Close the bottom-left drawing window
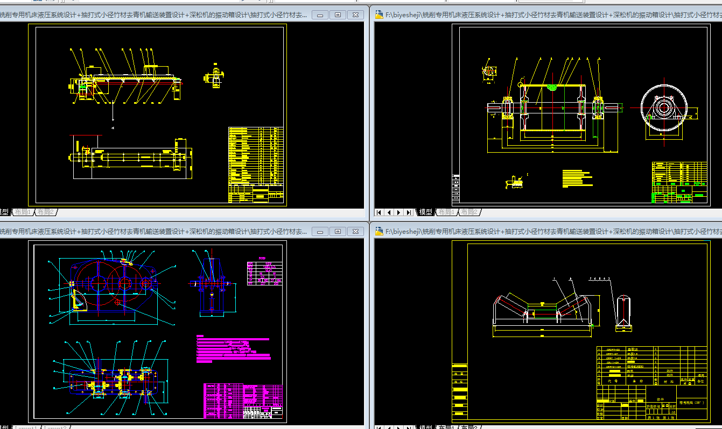Viewport: 722px width, 429px height. point(355,231)
